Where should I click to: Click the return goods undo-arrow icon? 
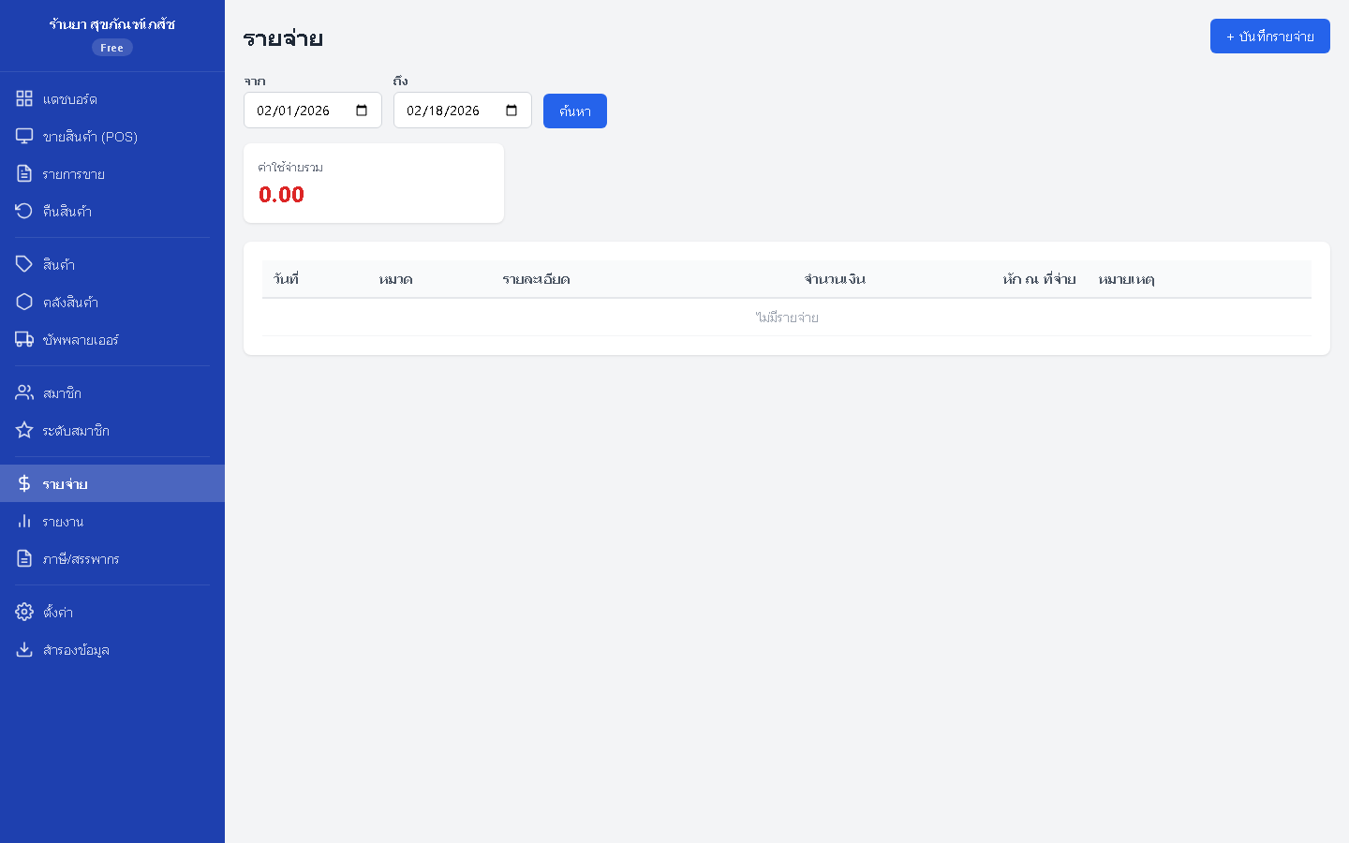coord(24,211)
